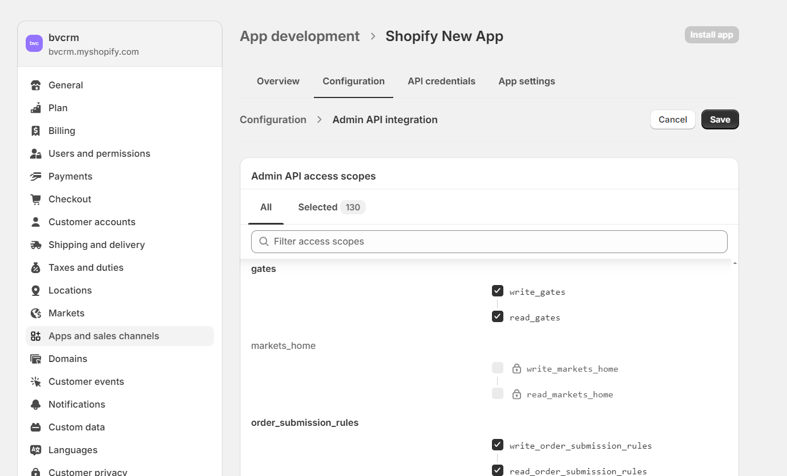787x476 pixels.
Task: Focus the Filter access scopes field
Action: tap(489, 242)
